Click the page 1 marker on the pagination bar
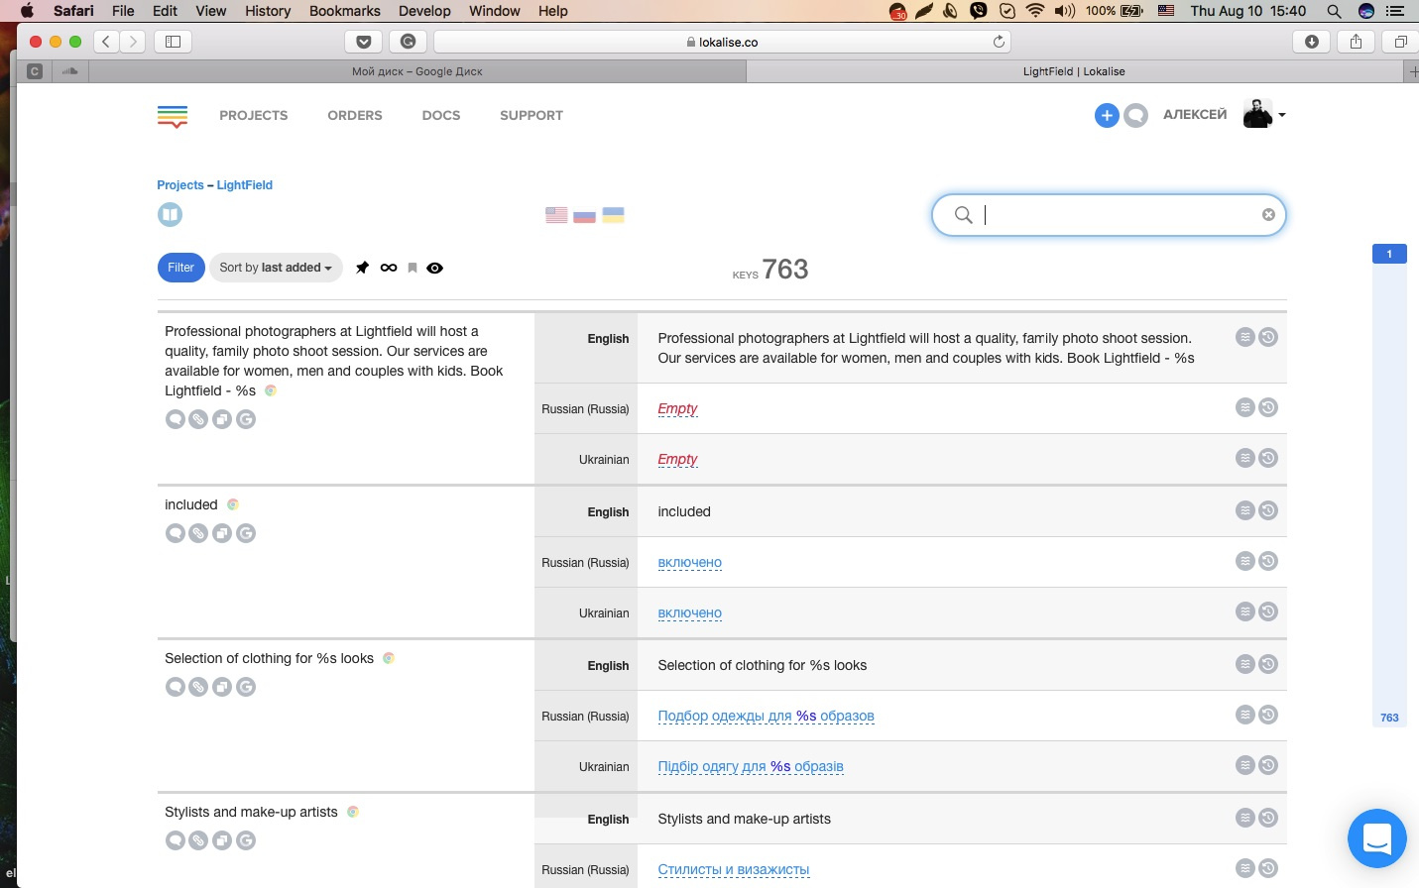This screenshot has width=1419, height=888. pos(1389,254)
